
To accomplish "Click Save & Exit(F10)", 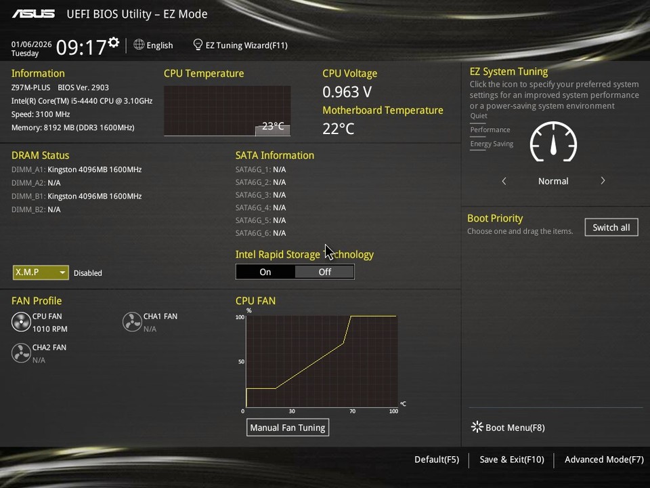I will click(512, 460).
